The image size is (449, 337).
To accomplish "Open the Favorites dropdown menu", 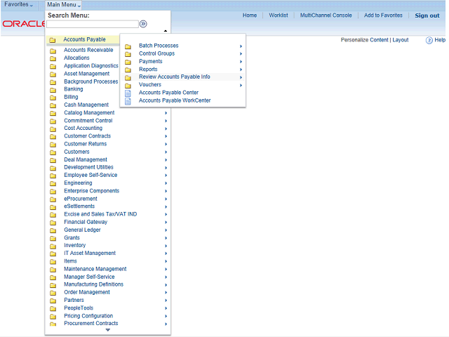I will pos(19,5).
